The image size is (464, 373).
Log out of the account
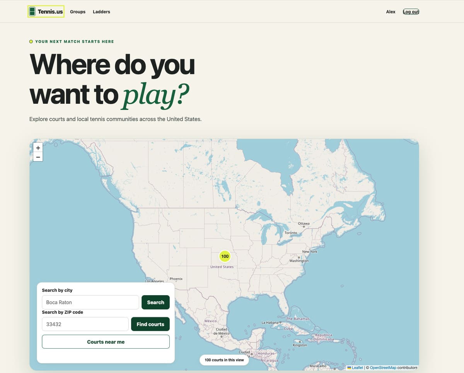pyautogui.click(x=411, y=12)
